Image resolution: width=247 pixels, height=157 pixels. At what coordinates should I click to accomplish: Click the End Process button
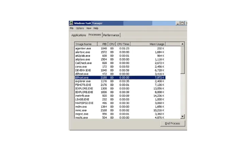tap(172, 123)
